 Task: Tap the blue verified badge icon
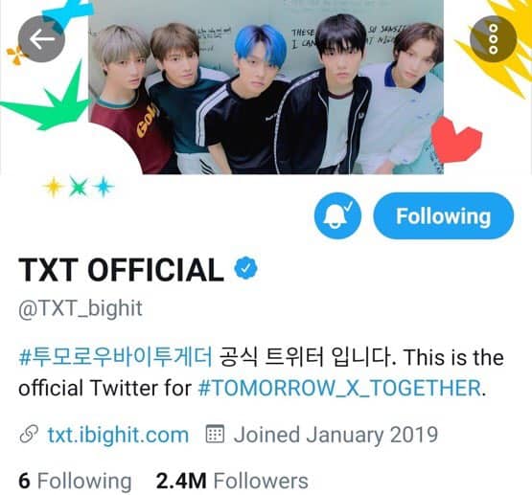pyautogui.click(x=246, y=268)
